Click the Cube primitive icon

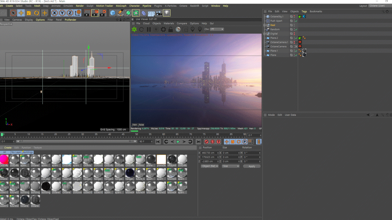(x=113, y=13)
